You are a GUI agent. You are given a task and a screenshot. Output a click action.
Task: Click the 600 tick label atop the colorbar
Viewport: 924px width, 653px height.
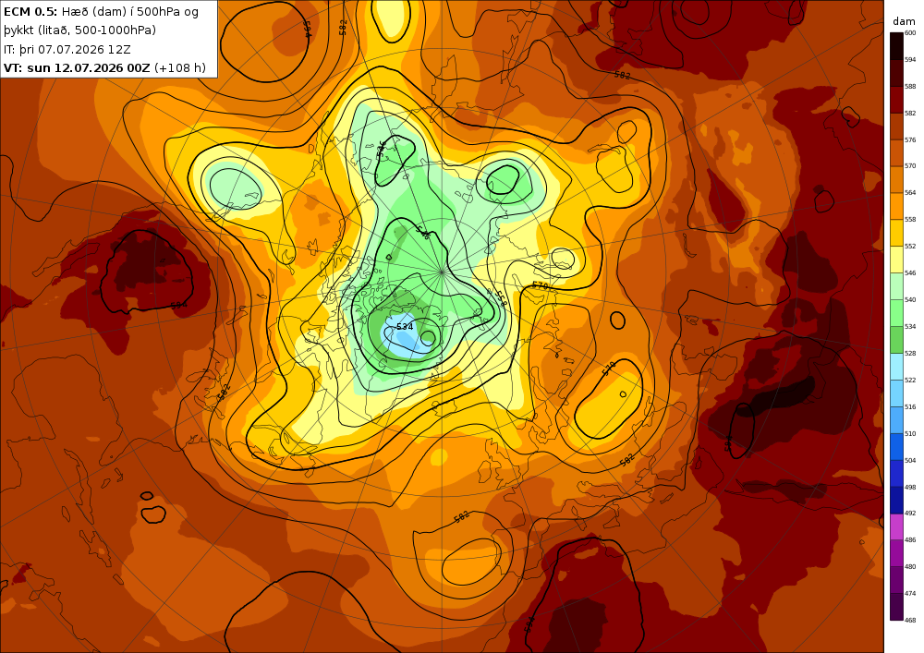coord(910,33)
